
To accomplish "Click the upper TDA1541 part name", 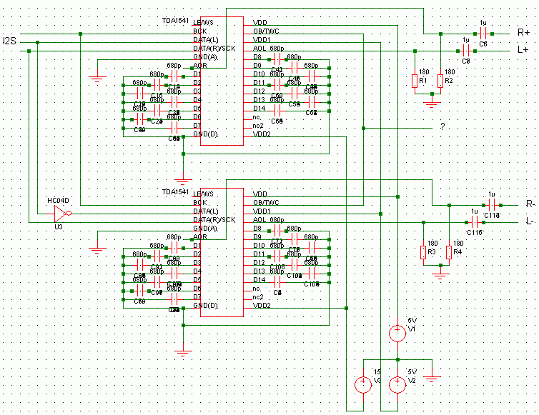I will [175, 21].
